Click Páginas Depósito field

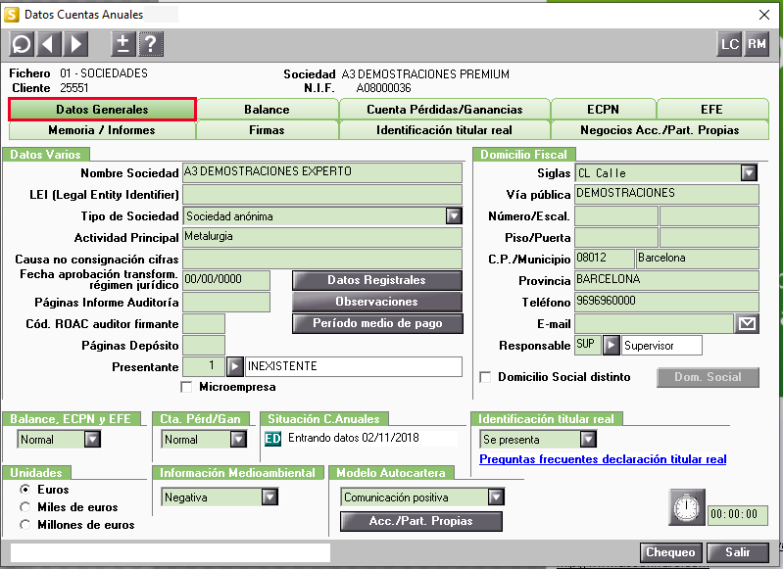204,346
